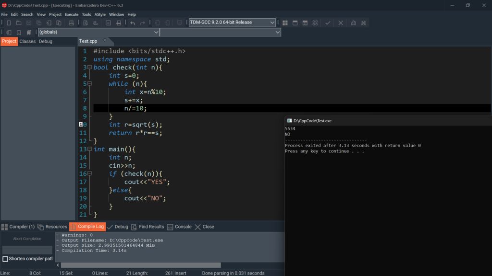Indent the selected code
The width and height of the screenshot is (492, 276).
(x=157, y=23)
